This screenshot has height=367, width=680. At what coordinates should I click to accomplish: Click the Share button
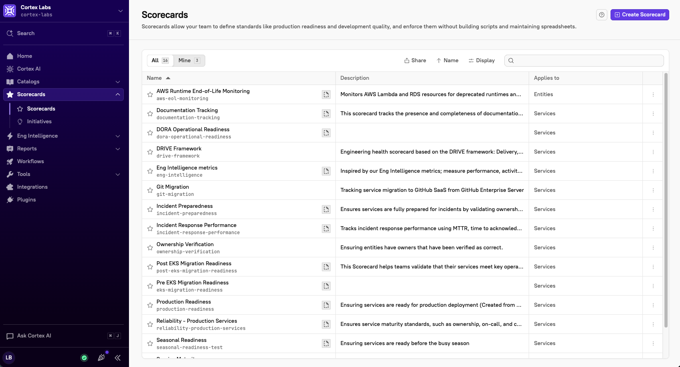tap(415, 61)
